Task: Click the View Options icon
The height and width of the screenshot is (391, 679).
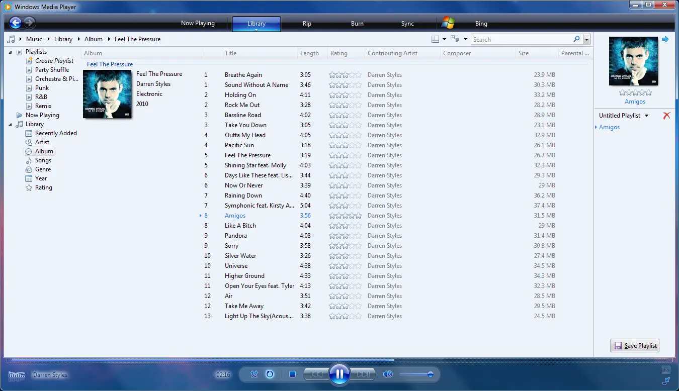Action: (455, 39)
